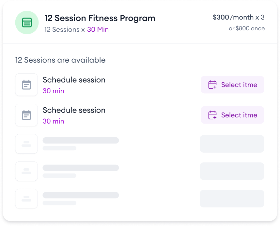This screenshot has width=280, height=226.
Task: Click the "$300/month x 3" price text
Action: [x=239, y=18]
